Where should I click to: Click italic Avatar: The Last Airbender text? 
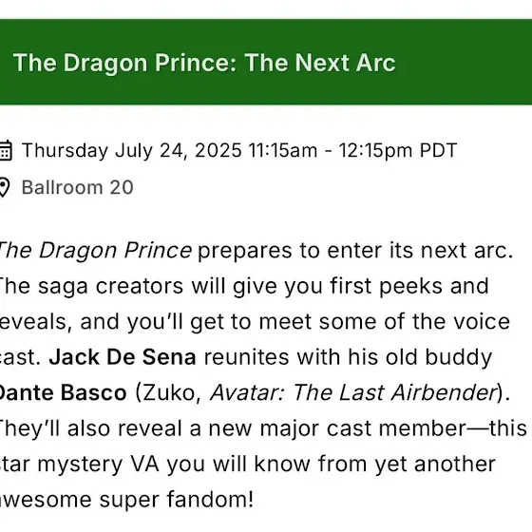(353, 392)
